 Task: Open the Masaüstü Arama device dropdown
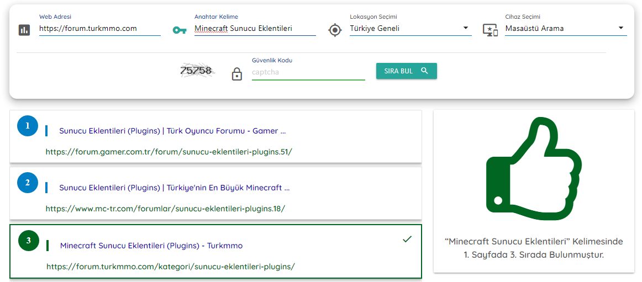tap(566, 29)
